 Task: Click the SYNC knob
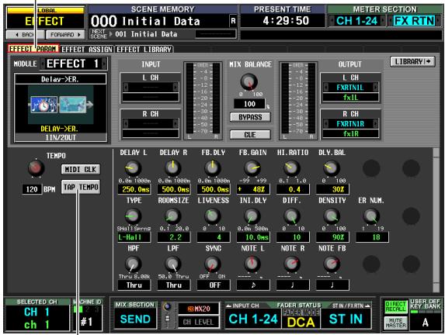[213, 264]
